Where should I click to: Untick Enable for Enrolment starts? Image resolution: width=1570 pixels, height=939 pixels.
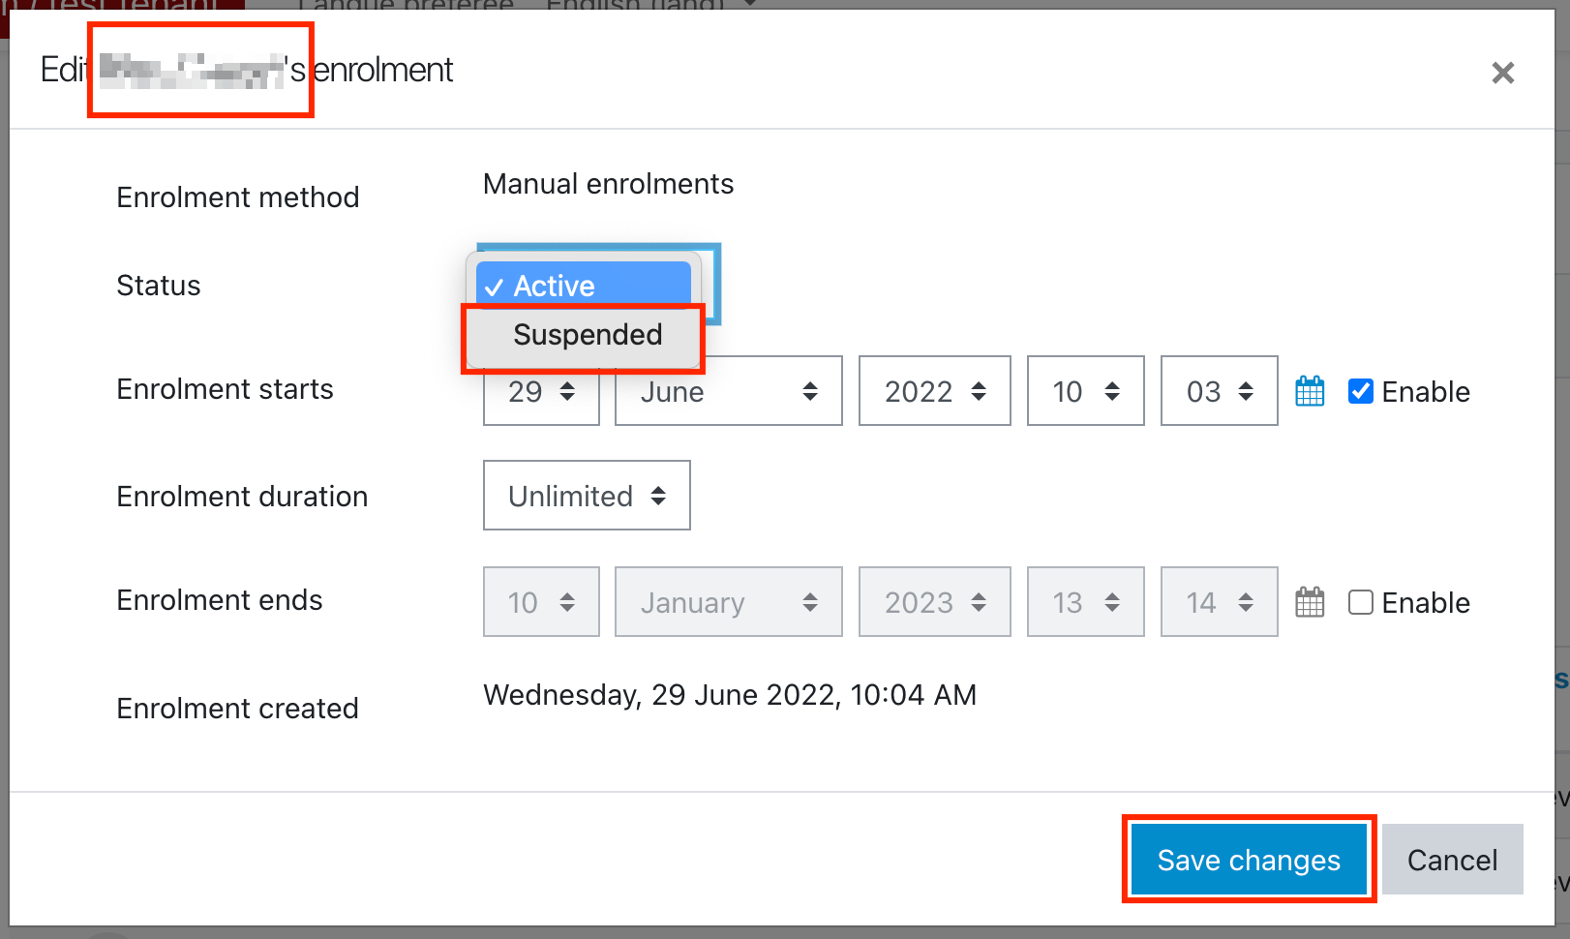pyautogui.click(x=1360, y=391)
